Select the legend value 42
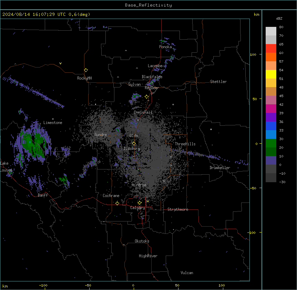The width and height of the screenshot is (297, 290). [x=281, y=104]
